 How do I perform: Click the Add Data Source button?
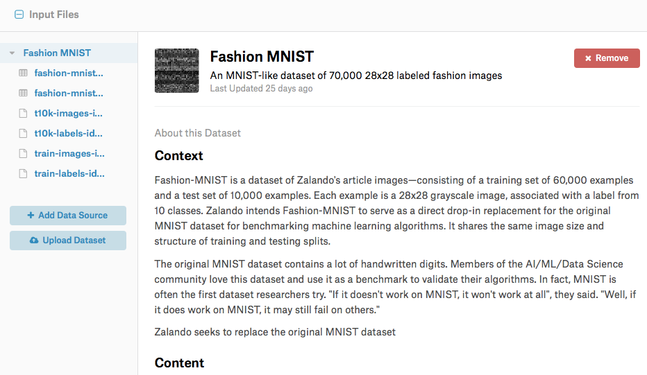(68, 216)
